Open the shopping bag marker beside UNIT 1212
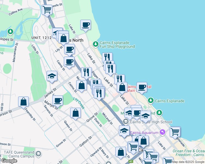 [x=63, y=38]
